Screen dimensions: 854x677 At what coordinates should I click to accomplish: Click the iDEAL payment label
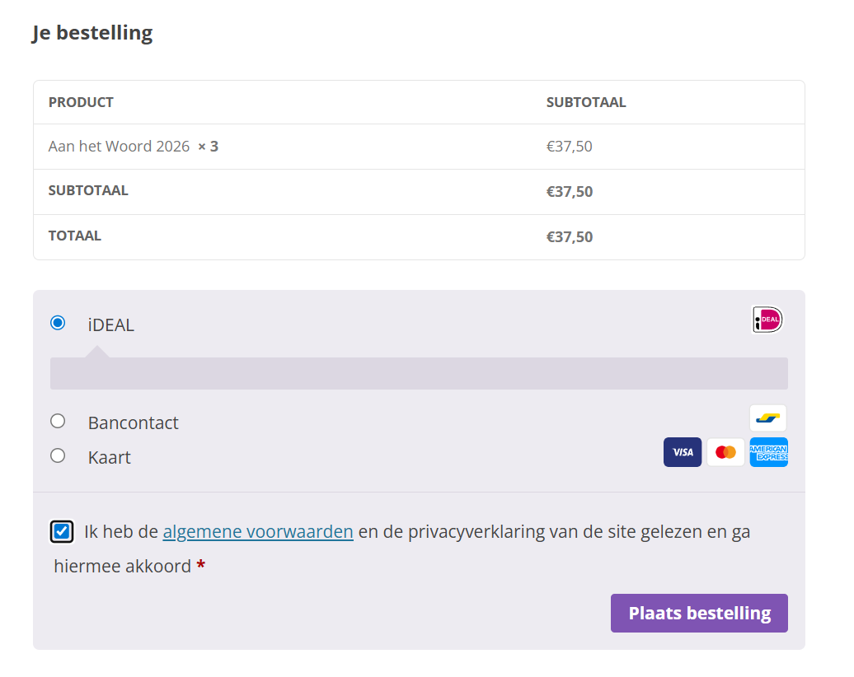(x=111, y=325)
